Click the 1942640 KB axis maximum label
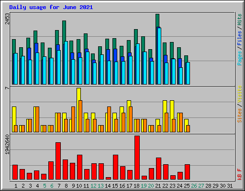Image resolution: width=245 pixels, height=191 pixels. pos(7,145)
